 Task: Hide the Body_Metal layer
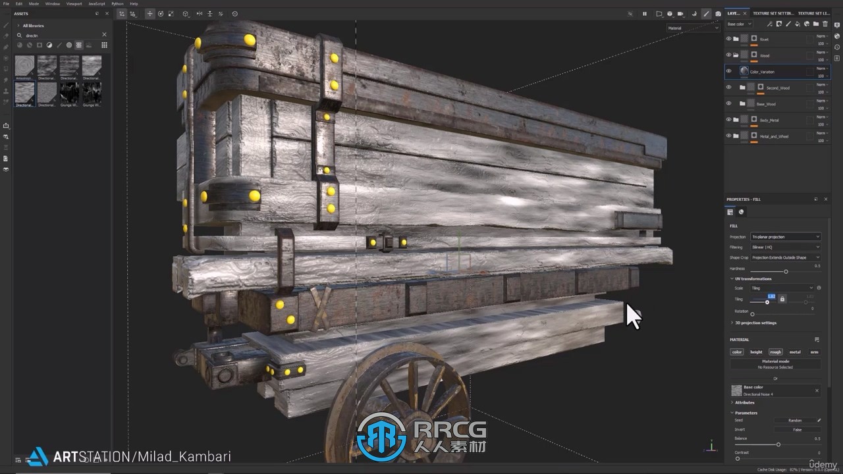coord(728,119)
